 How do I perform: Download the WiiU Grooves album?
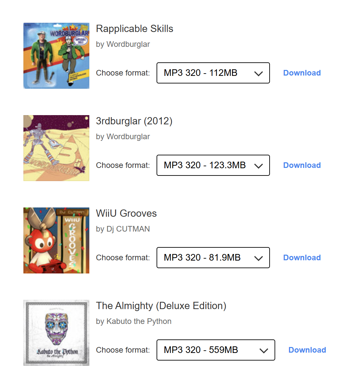302,258
